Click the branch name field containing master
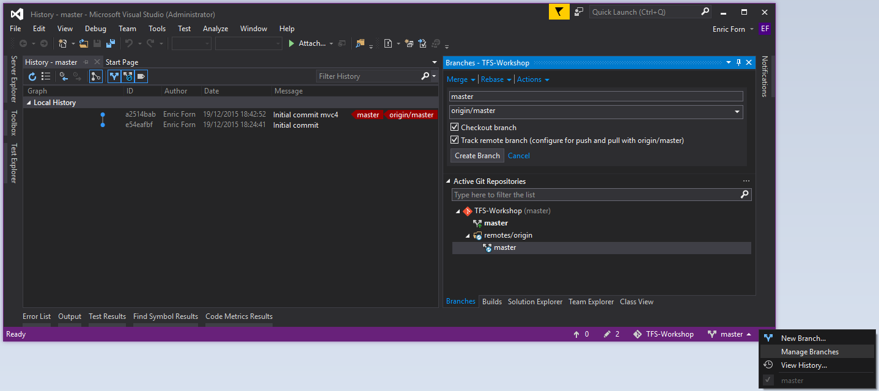The image size is (879, 391). pos(596,97)
